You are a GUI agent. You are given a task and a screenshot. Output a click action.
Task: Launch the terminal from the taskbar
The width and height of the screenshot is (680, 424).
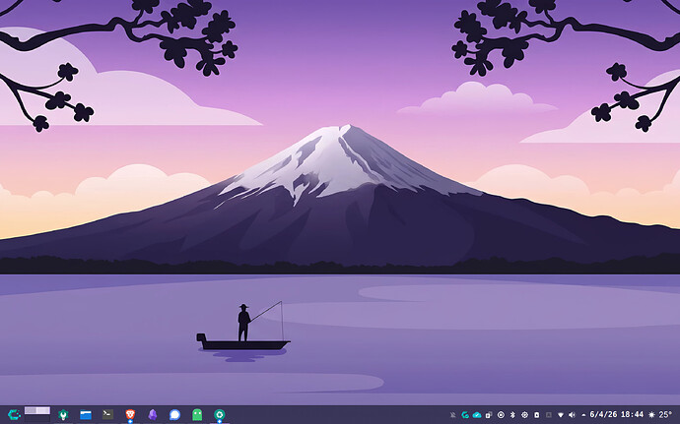[x=107, y=415]
